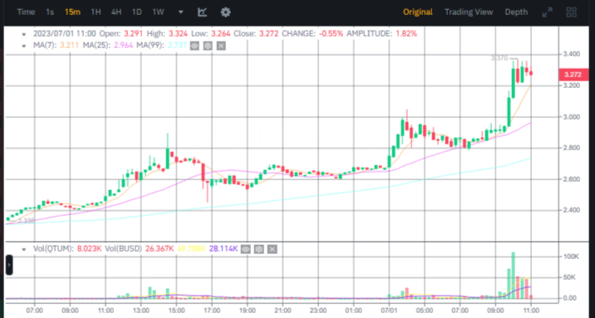
Task: Switch to Trading View chart
Action: pos(469,12)
